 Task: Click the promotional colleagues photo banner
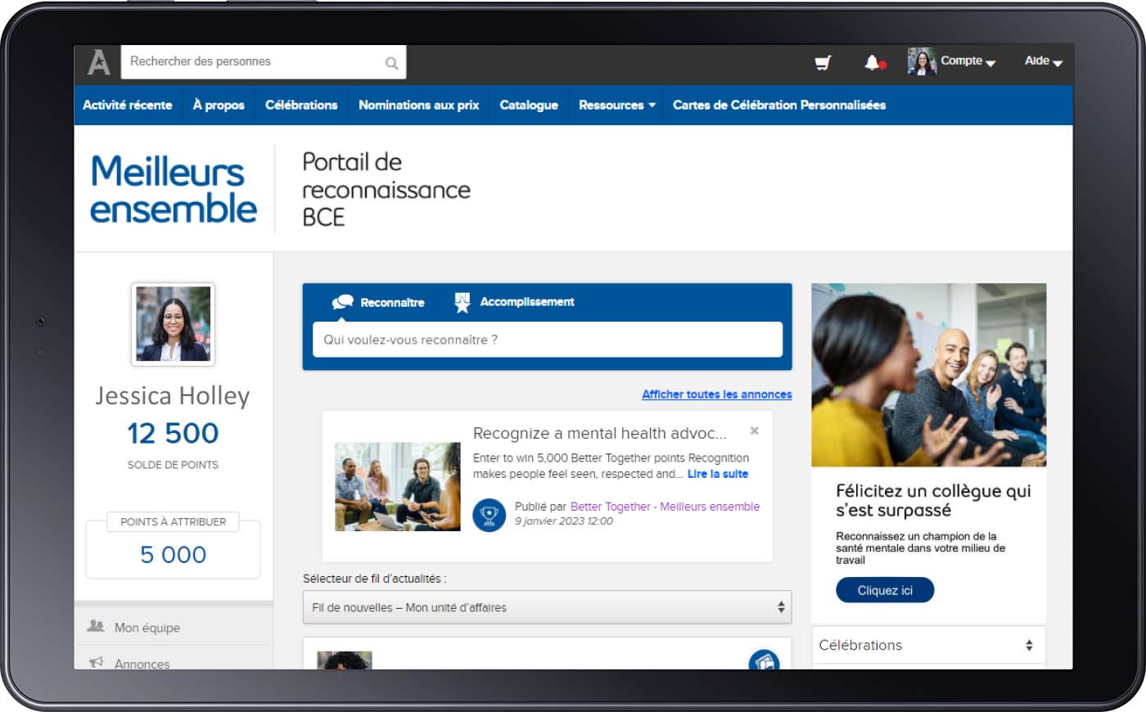point(929,375)
